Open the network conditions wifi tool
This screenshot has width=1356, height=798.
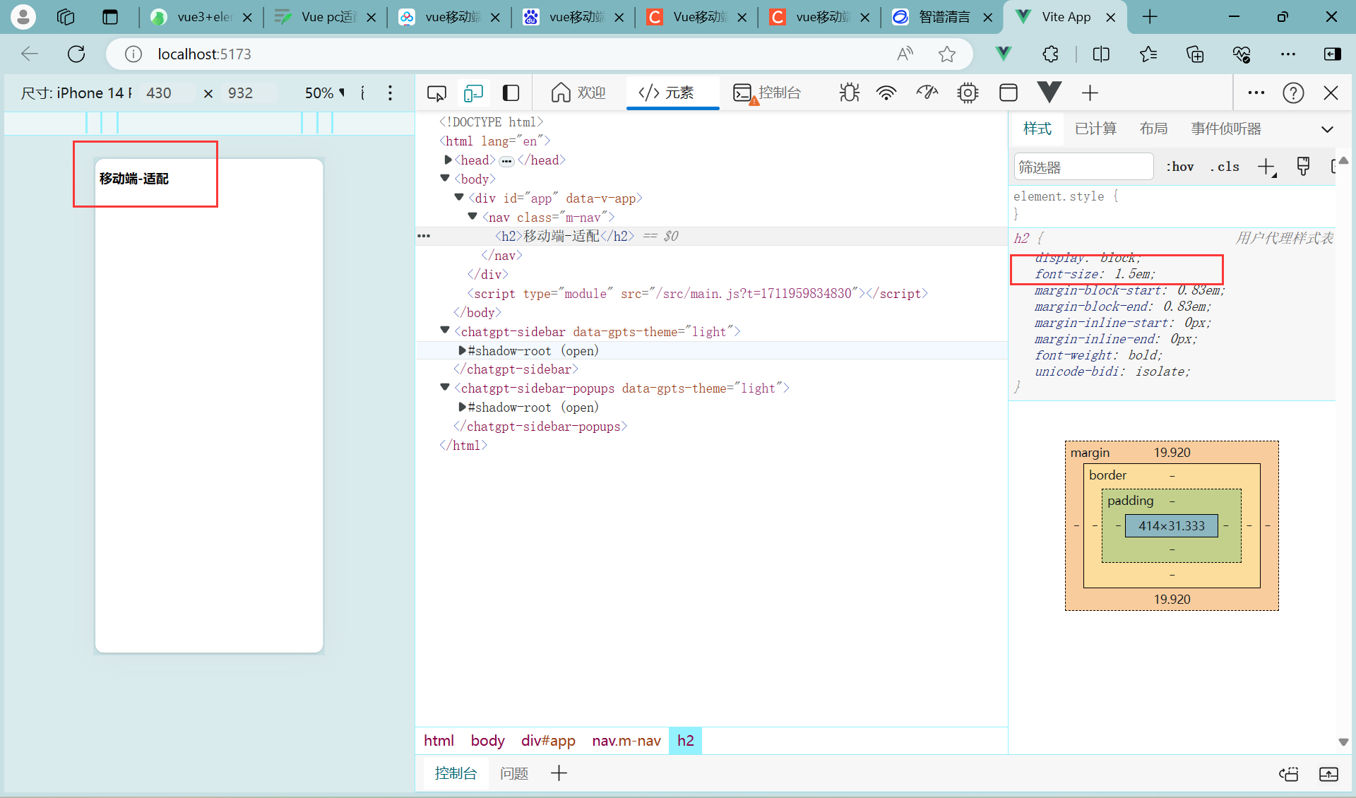[x=886, y=93]
